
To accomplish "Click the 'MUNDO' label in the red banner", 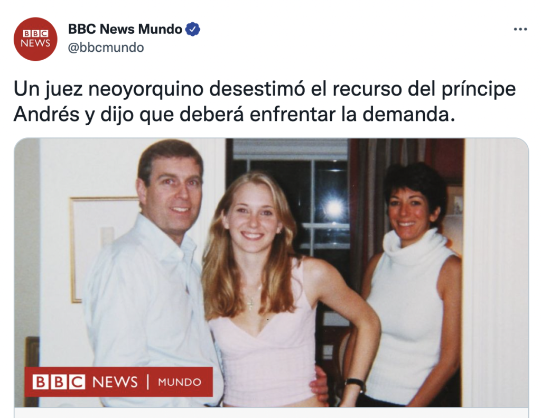I will tap(180, 382).
